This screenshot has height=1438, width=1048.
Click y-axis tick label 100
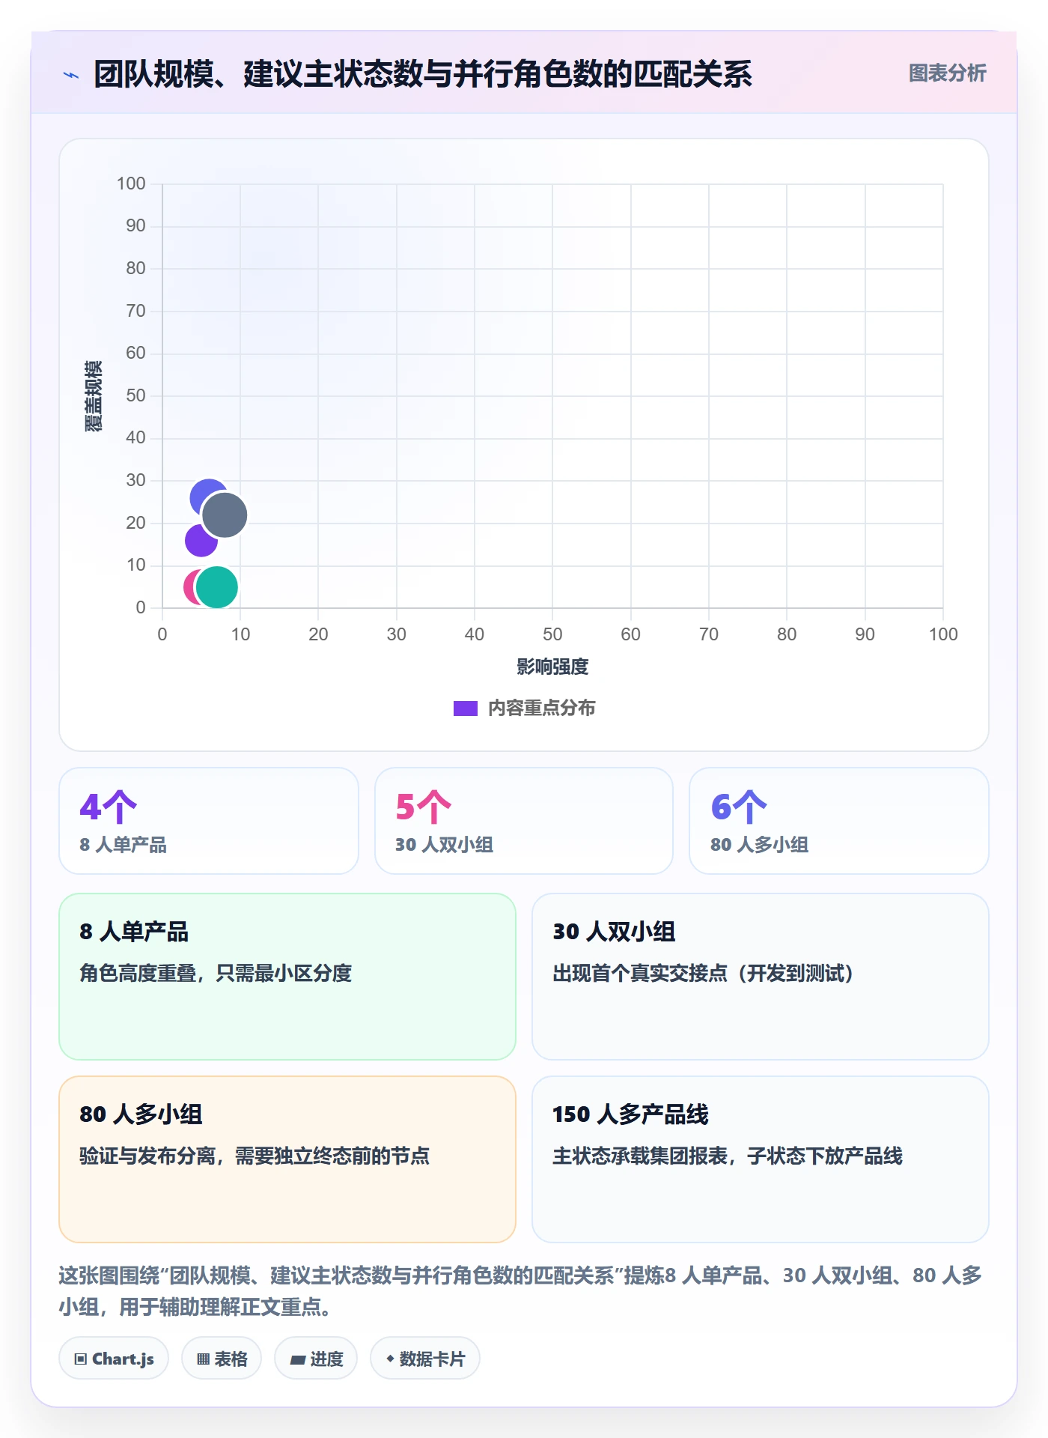[131, 183]
